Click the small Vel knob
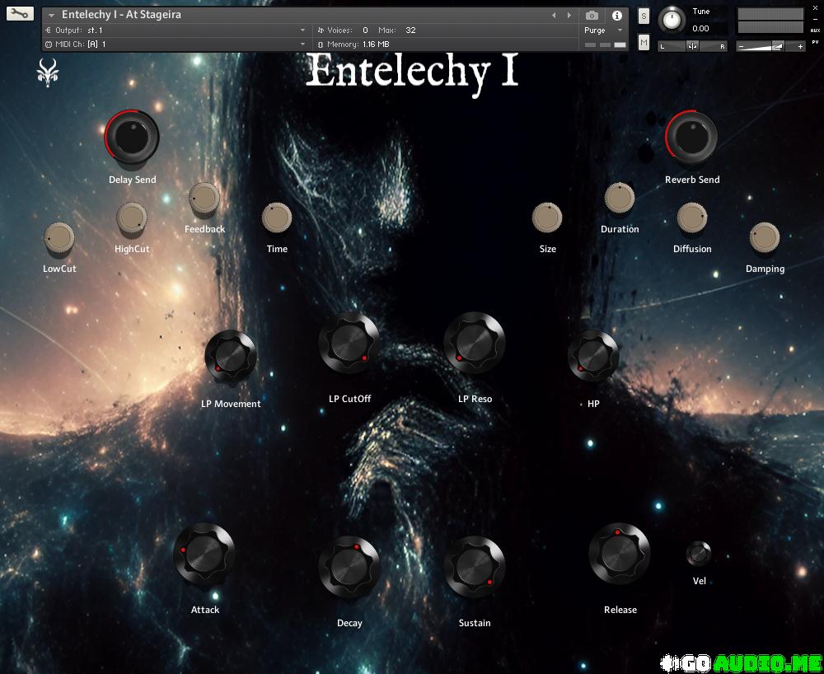Image resolution: width=824 pixels, height=674 pixels. tap(699, 554)
